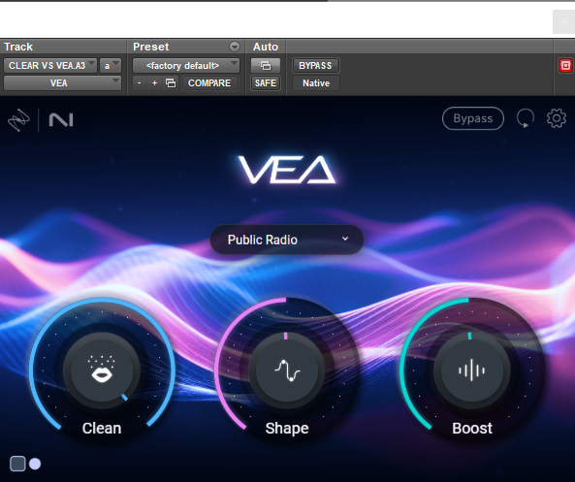The width and height of the screenshot is (575, 482).
Task: Adjust the pink Shape ring control
Action: (287, 370)
